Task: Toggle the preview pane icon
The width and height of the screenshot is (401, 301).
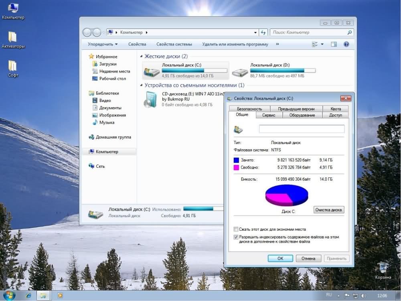Action: coord(334,44)
